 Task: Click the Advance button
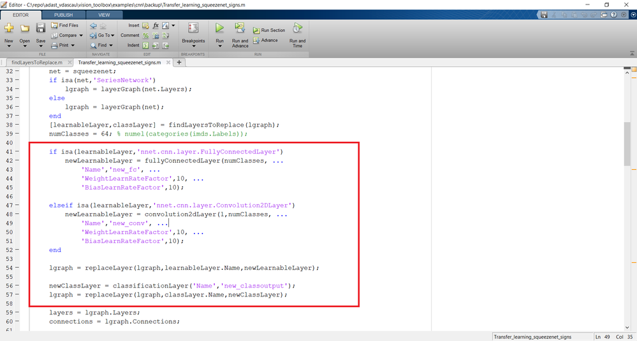pyautogui.click(x=265, y=41)
